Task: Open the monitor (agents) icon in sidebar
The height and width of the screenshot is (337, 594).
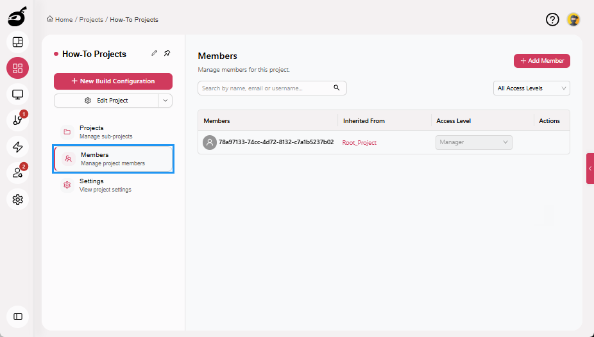Action: coord(18,94)
